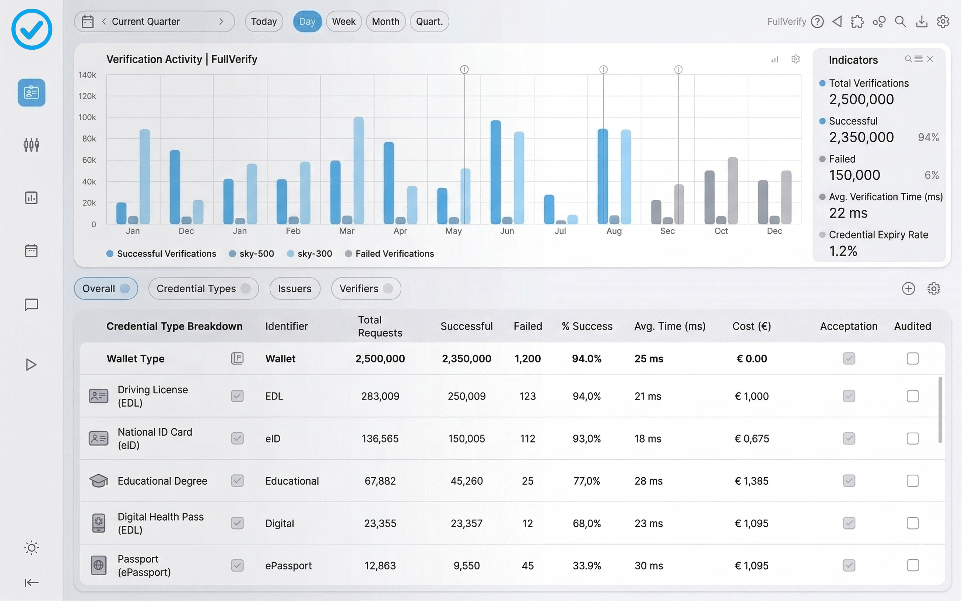The width and height of the screenshot is (962, 601).
Task: Open the analytics bar chart sidebar icon
Action: (31, 197)
